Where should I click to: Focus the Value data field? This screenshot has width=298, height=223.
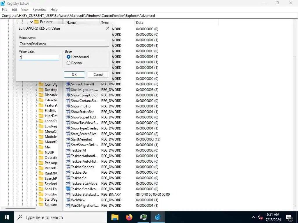pyautogui.click(x=39, y=57)
